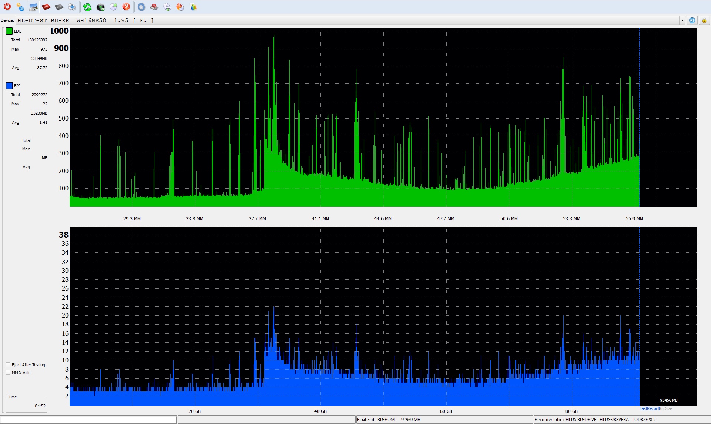Viewport: 711px width, 424px height.
Task: Export report with the red PDF icon
Action: [46, 7]
